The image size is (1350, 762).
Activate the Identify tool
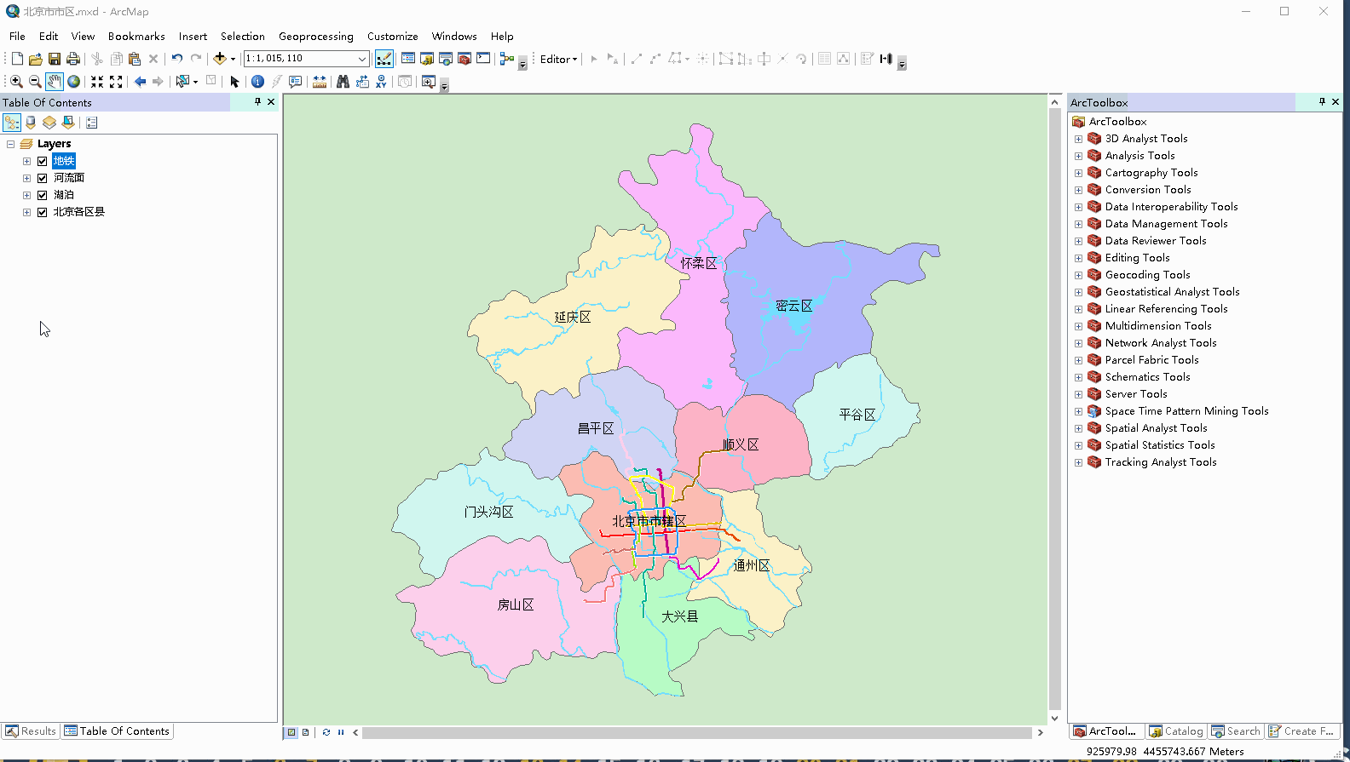coord(257,82)
